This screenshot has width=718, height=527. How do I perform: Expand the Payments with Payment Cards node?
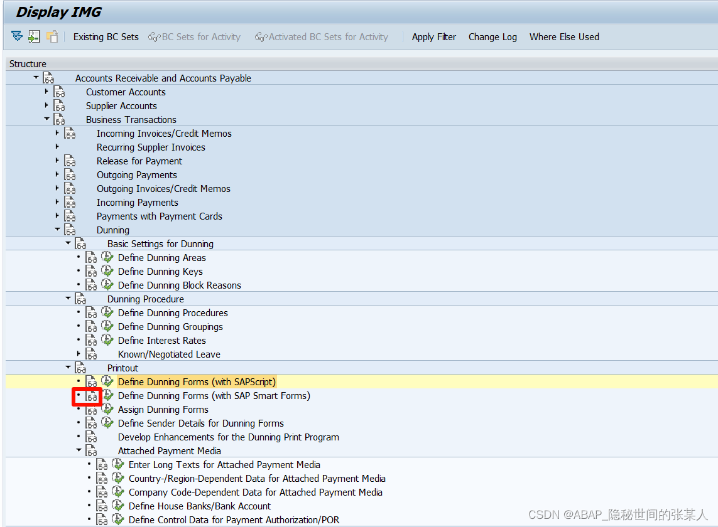[57, 215]
